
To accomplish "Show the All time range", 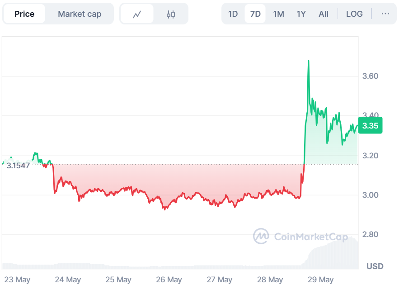I will [324, 14].
